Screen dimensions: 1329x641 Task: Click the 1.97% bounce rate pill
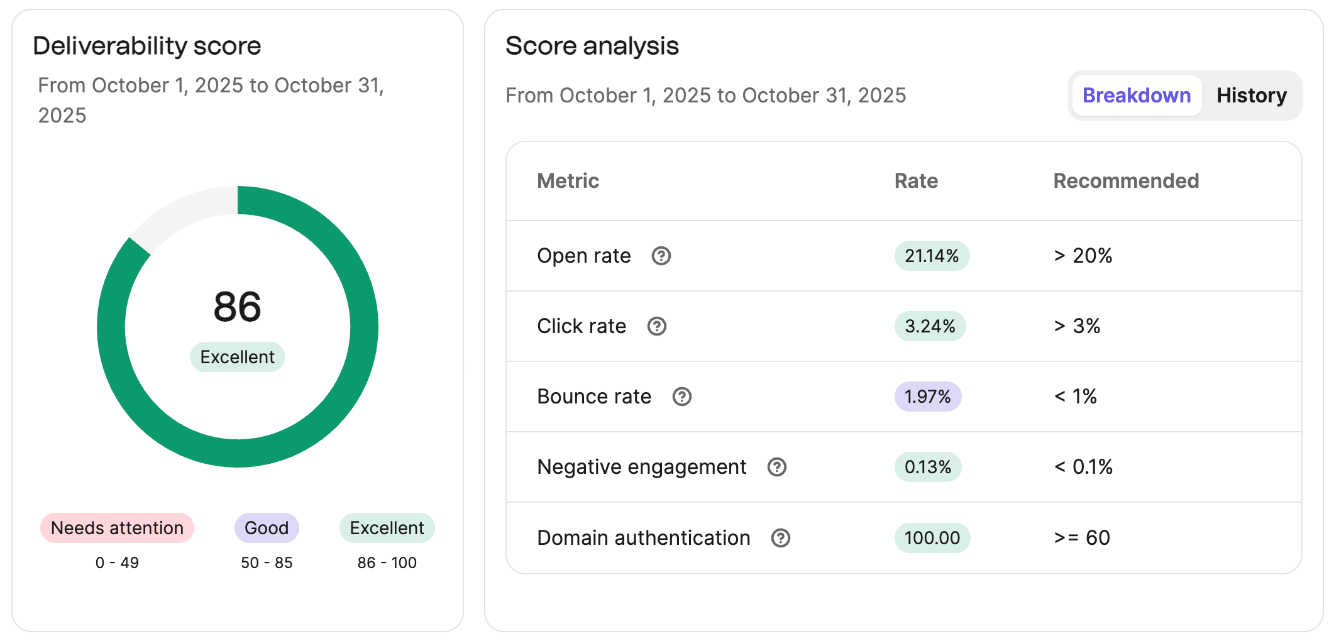coord(927,397)
